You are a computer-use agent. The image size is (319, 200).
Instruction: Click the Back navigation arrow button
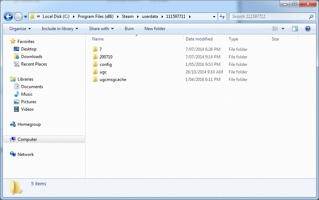pyautogui.click(x=8, y=16)
